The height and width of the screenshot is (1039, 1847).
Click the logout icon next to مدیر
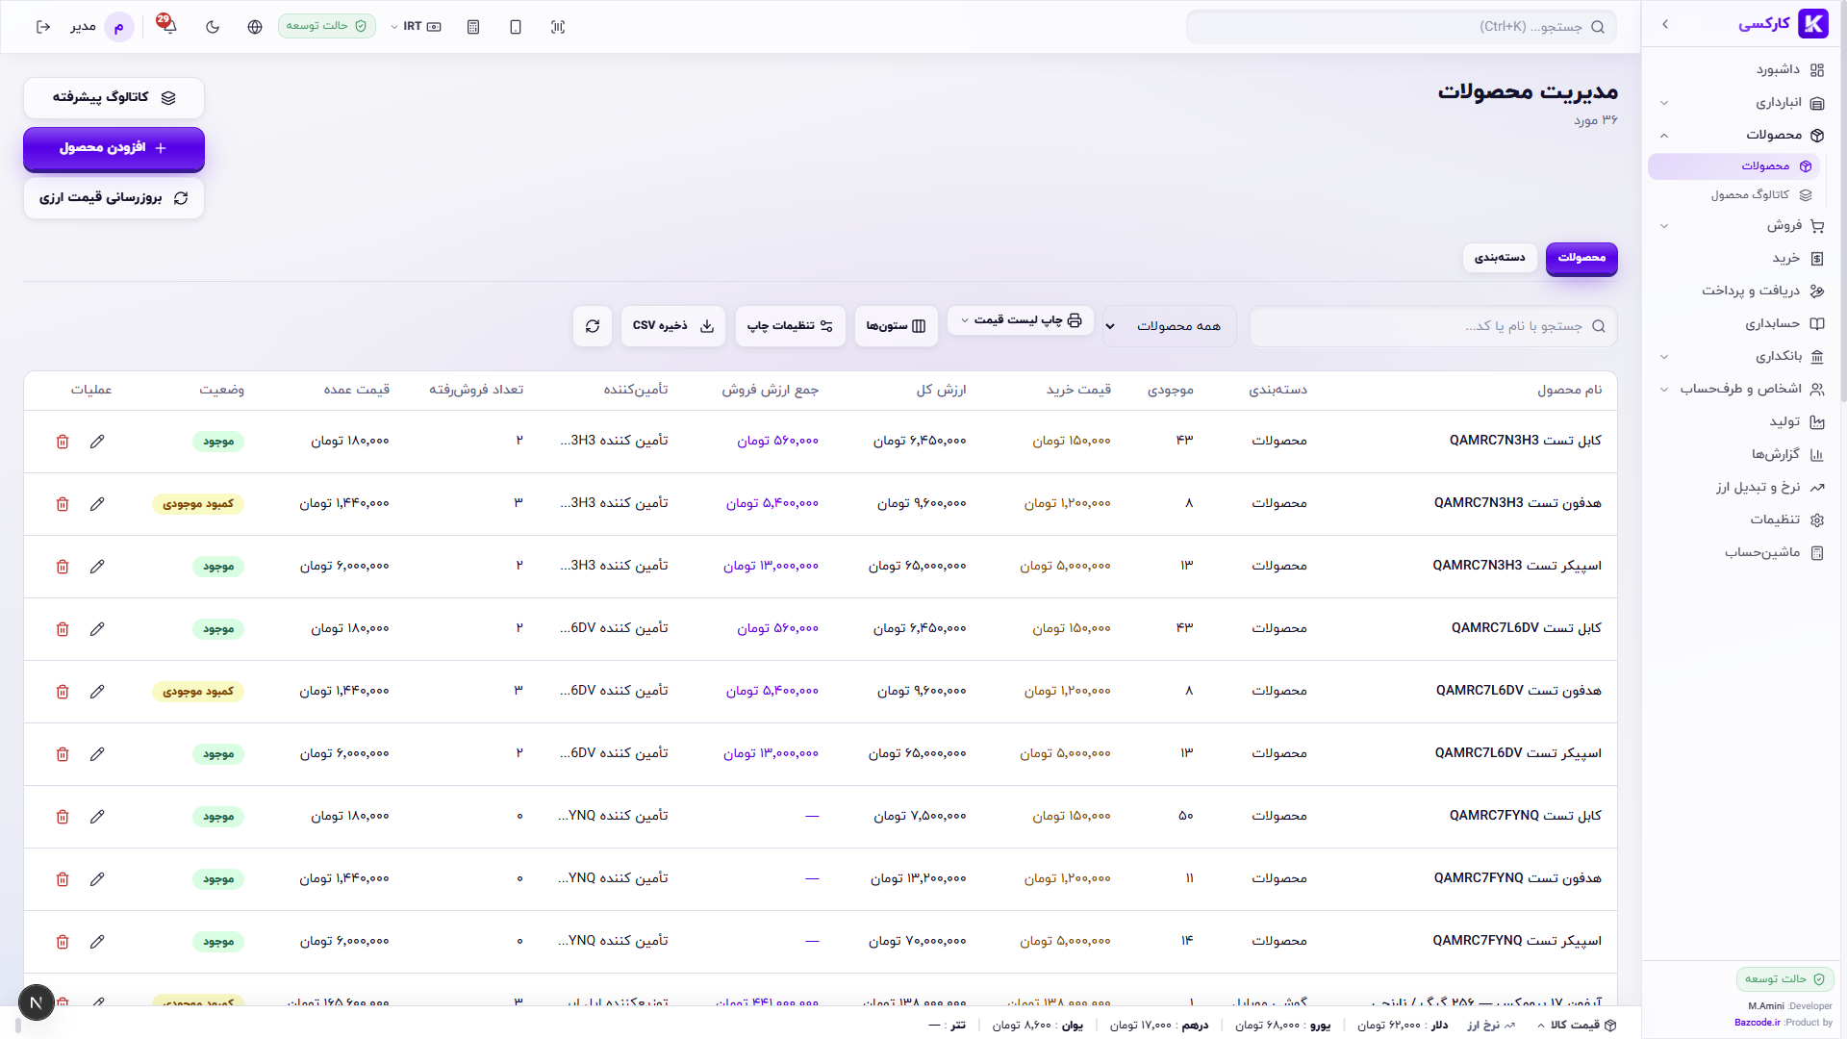click(x=42, y=27)
